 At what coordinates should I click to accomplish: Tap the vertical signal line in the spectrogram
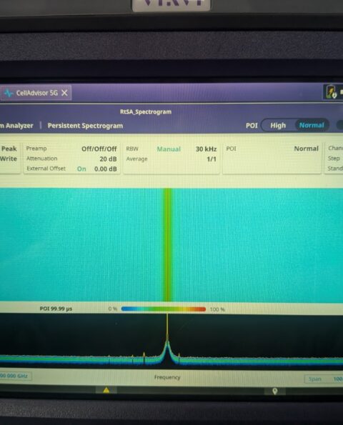(167, 245)
